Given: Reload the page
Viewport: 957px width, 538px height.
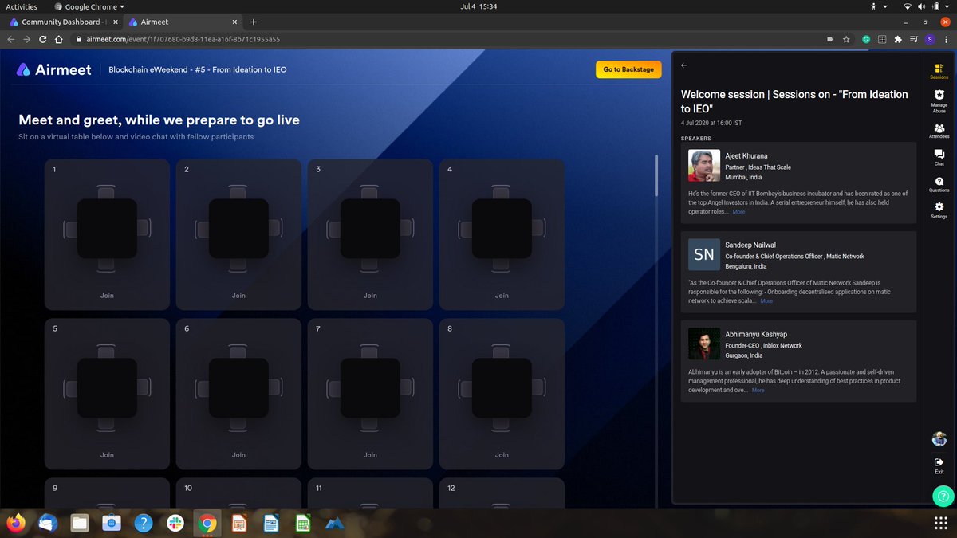Looking at the screenshot, I should (43, 38).
